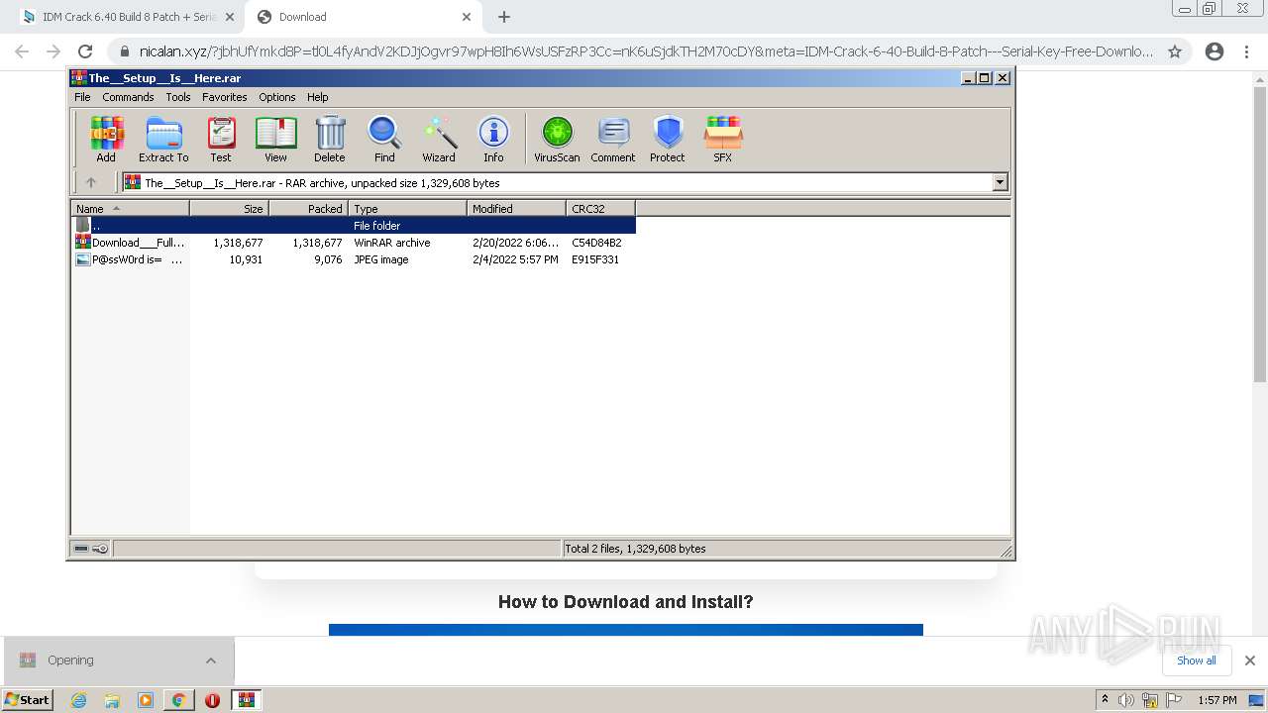Click the Opera taskbar icon
The image size is (1268, 713).
click(212, 700)
